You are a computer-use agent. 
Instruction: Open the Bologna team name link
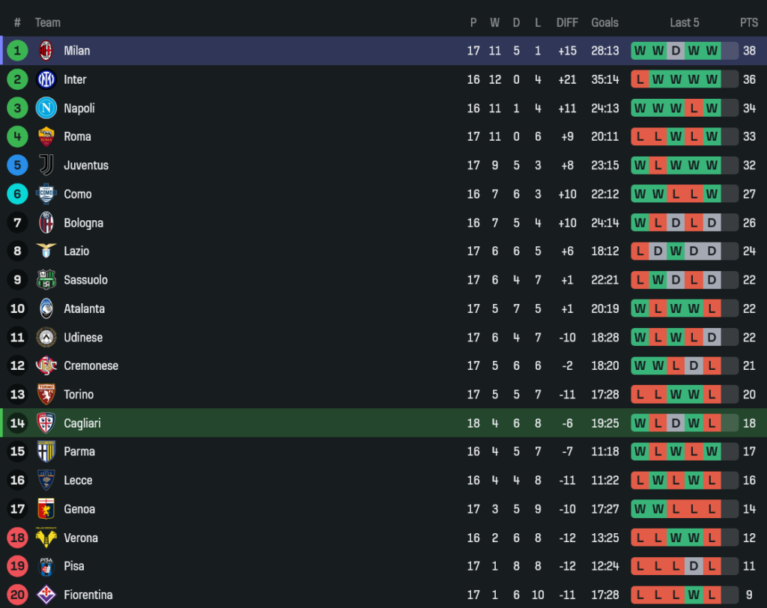click(x=83, y=223)
